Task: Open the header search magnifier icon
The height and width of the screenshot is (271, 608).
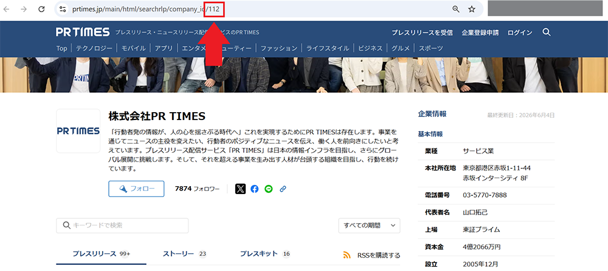Action: tap(547, 32)
